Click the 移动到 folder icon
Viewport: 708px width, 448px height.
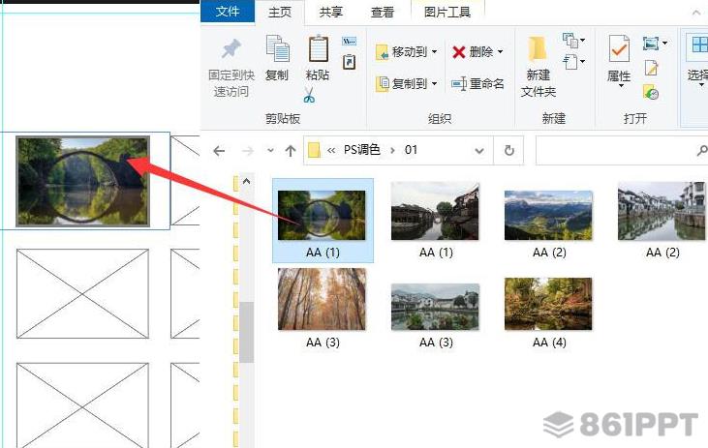click(382, 52)
